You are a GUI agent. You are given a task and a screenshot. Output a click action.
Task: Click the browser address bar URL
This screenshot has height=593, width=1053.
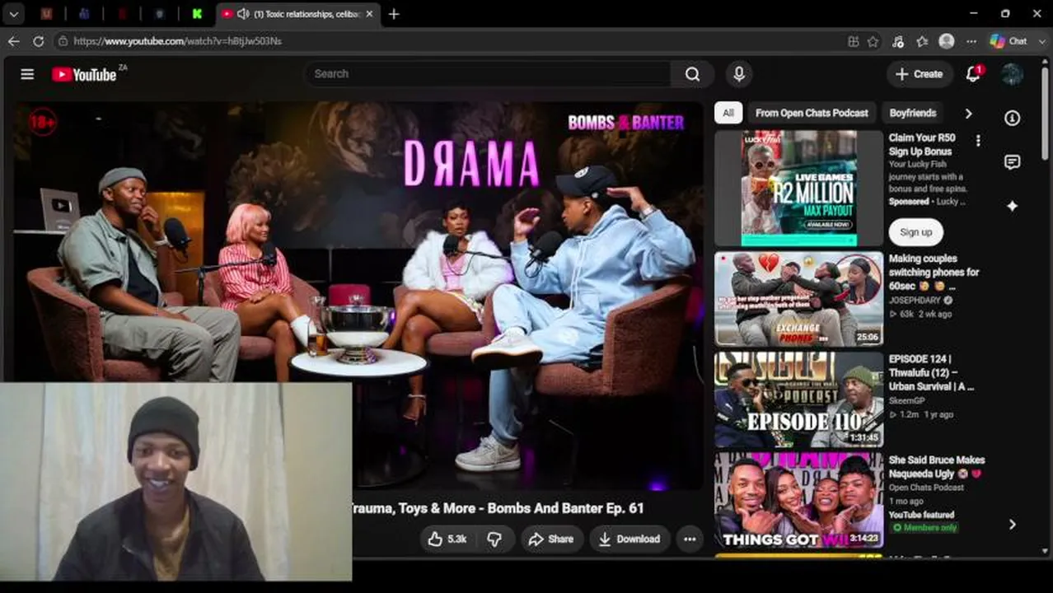[x=177, y=40]
